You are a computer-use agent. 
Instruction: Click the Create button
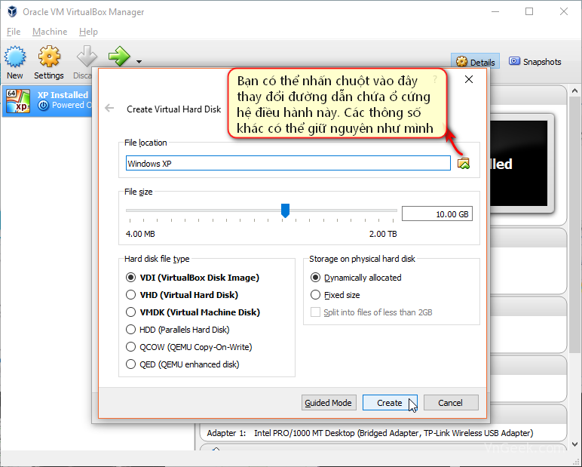[390, 403]
